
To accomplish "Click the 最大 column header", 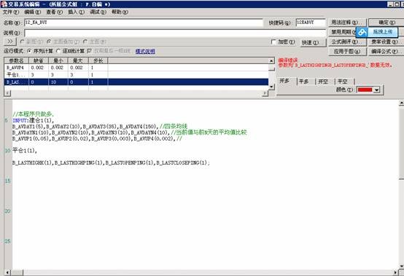I will tap(78, 60).
